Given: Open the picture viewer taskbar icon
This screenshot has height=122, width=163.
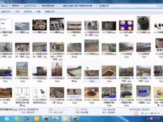Looking at the screenshot, I should click(56, 119).
